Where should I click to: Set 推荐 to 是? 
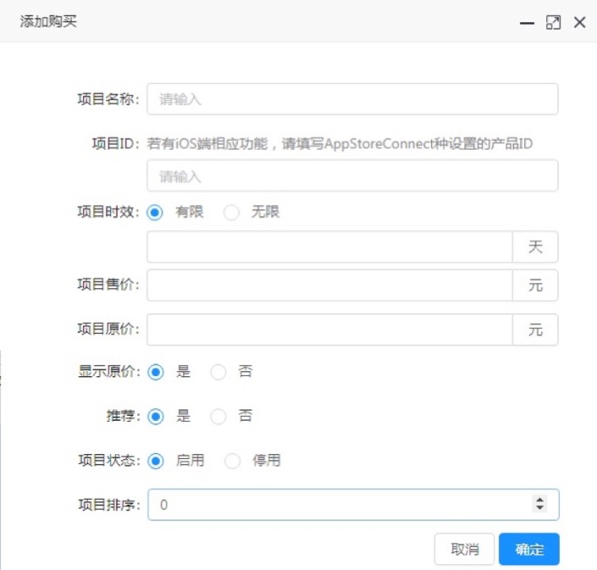point(156,416)
